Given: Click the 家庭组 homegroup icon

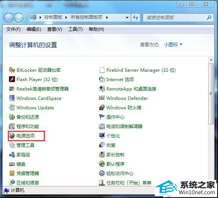Looking at the screenshot, I should (x=12, y=154).
